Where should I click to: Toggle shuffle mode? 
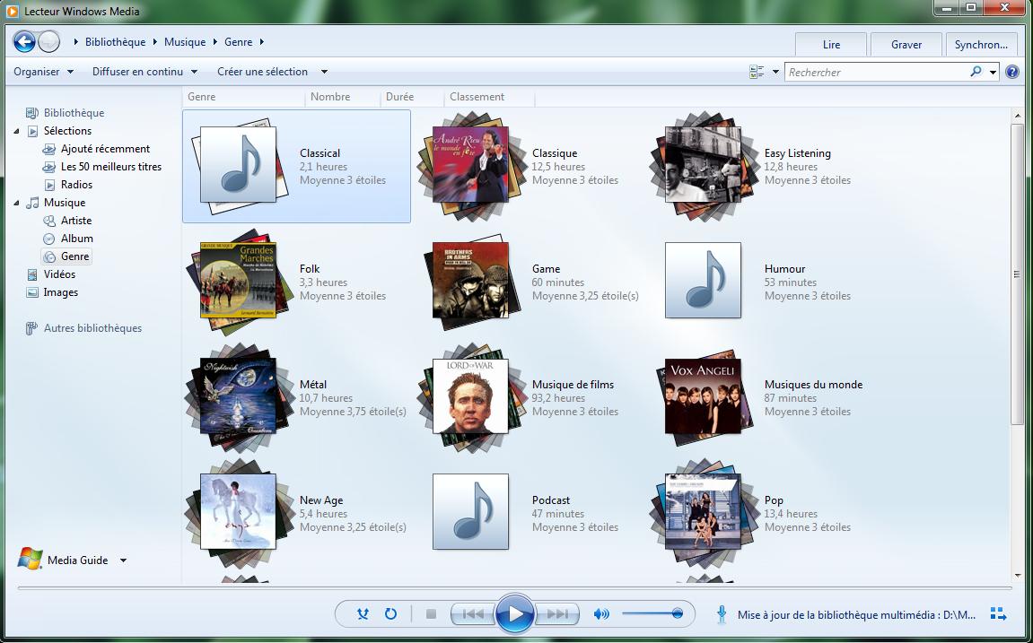[x=363, y=614]
